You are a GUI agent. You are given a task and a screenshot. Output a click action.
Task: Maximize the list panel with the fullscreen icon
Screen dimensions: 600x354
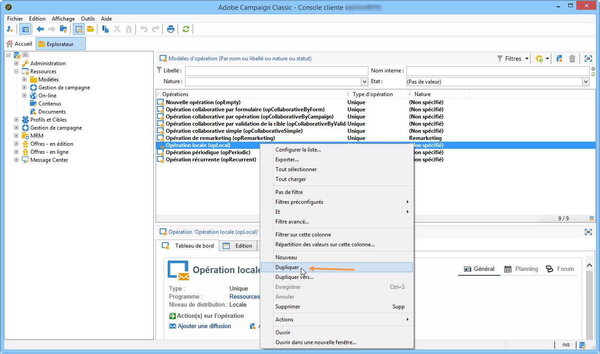tap(588, 59)
